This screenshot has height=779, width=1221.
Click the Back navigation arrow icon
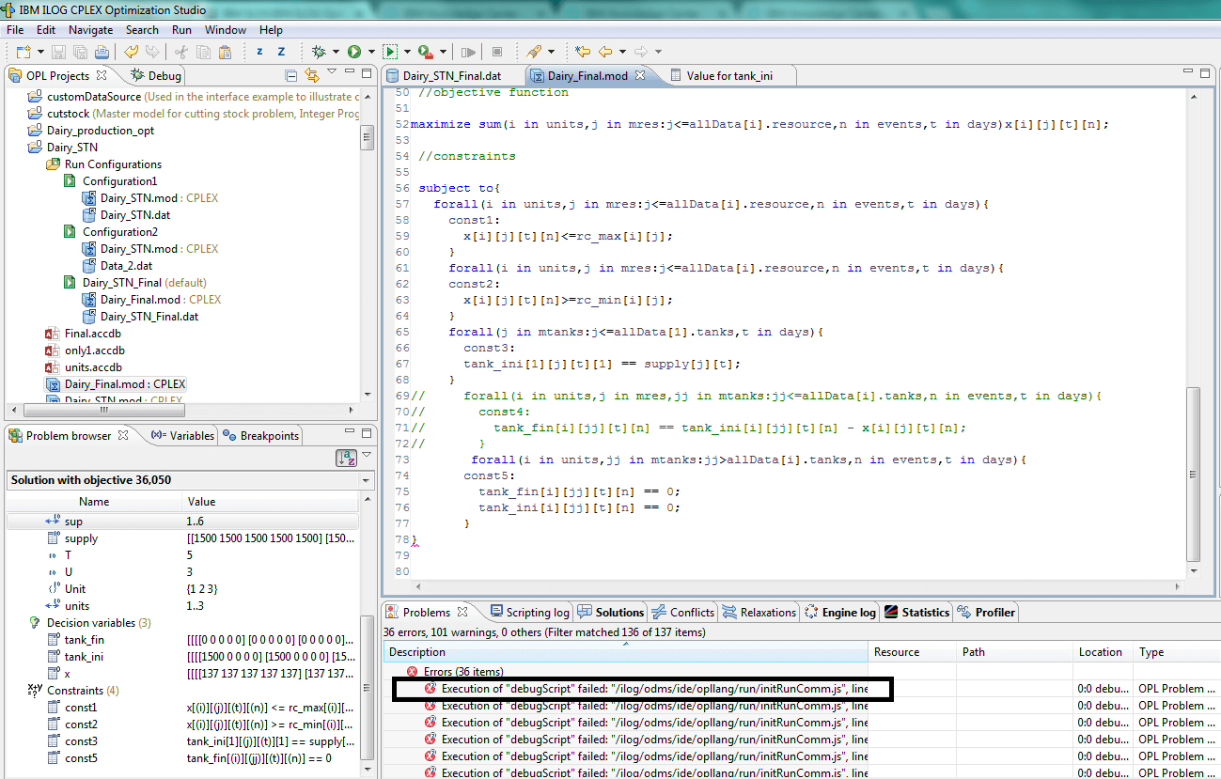(605, 52)
